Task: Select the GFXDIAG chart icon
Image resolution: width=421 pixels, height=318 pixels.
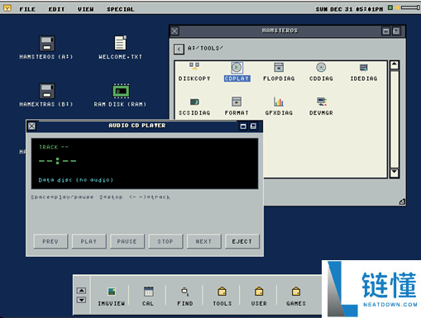Action: click(x=279, y=102)
